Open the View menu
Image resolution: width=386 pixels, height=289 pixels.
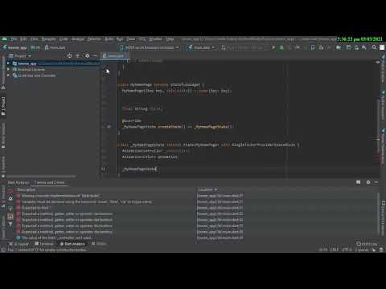click(34, 39)
